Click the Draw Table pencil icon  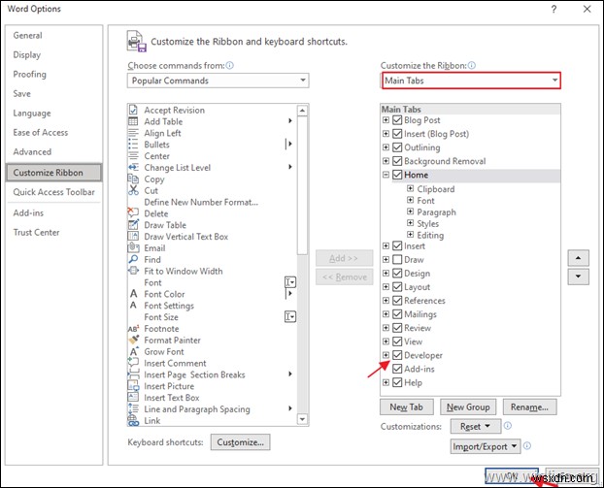click(133, 225)
